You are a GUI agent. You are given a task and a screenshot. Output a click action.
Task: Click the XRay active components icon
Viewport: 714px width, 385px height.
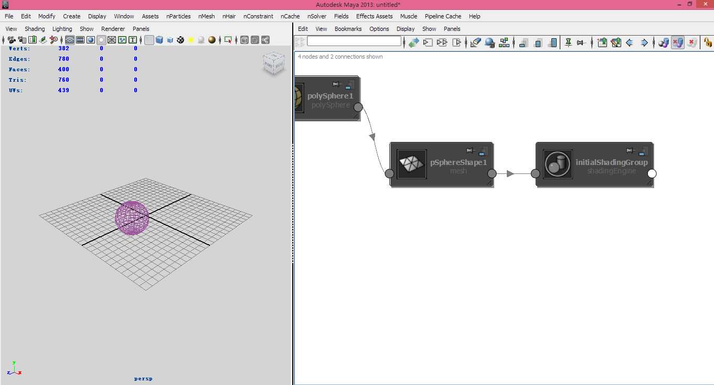tap(255, 40)
